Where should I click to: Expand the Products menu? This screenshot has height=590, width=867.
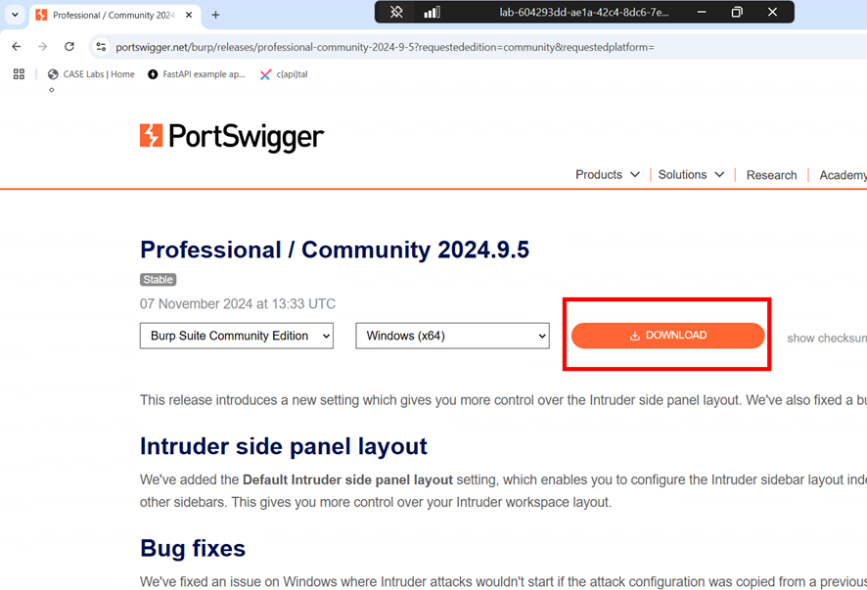coord(608,175)
